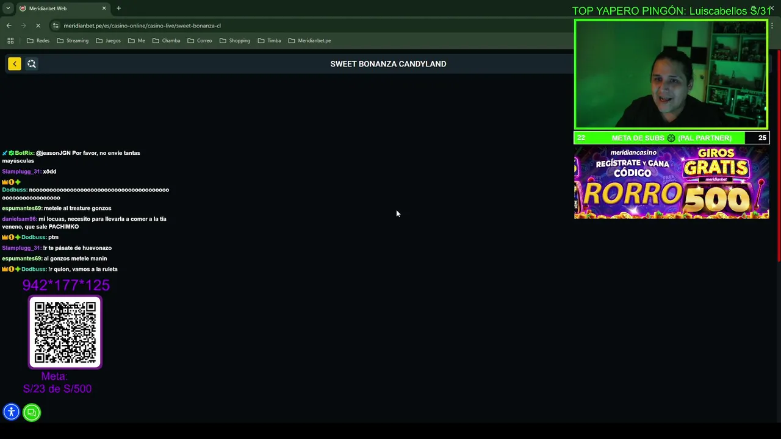This screenshot has height=439, width=781.
Task: Click the streamer webcam overlay
Action: tap(671, 74)
